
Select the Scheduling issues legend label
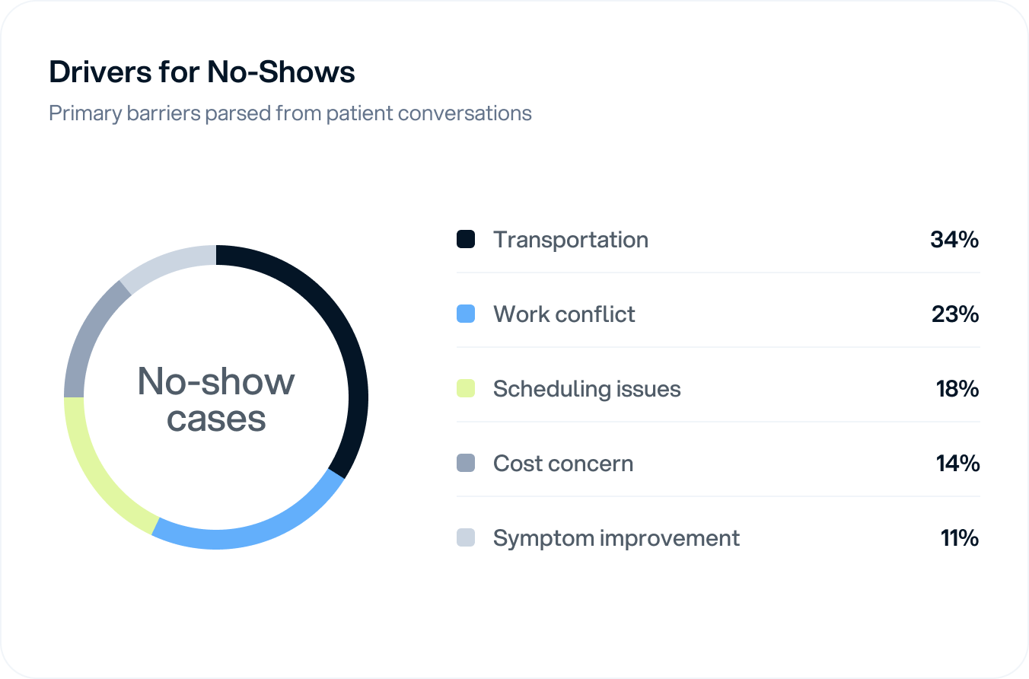[587, 389]
